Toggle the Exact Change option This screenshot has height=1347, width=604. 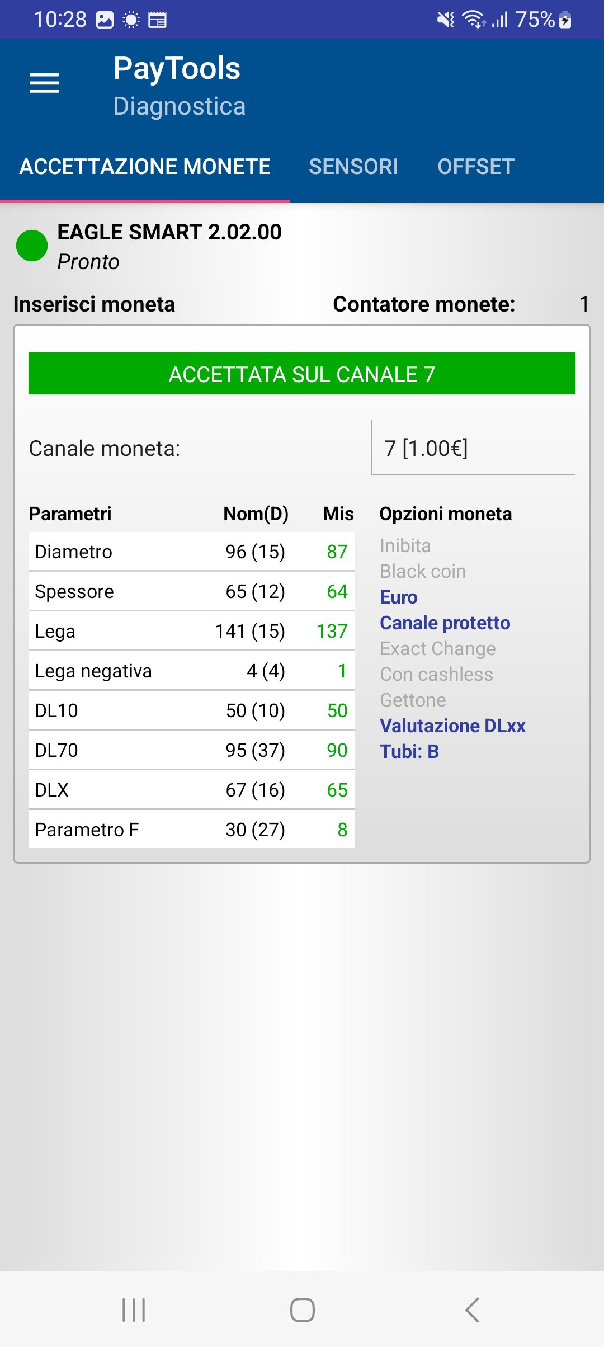click(x=438, y=648)
